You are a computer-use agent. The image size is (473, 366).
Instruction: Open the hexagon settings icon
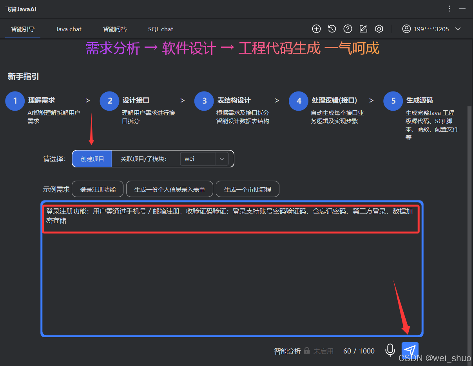tap(379, 29)
